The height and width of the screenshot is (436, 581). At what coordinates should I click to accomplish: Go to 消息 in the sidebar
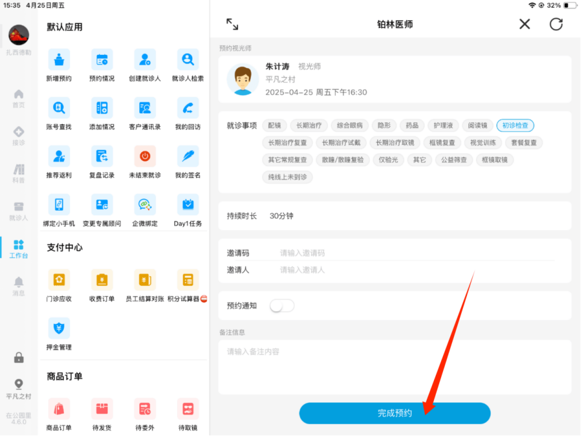(x=19, y=286)
